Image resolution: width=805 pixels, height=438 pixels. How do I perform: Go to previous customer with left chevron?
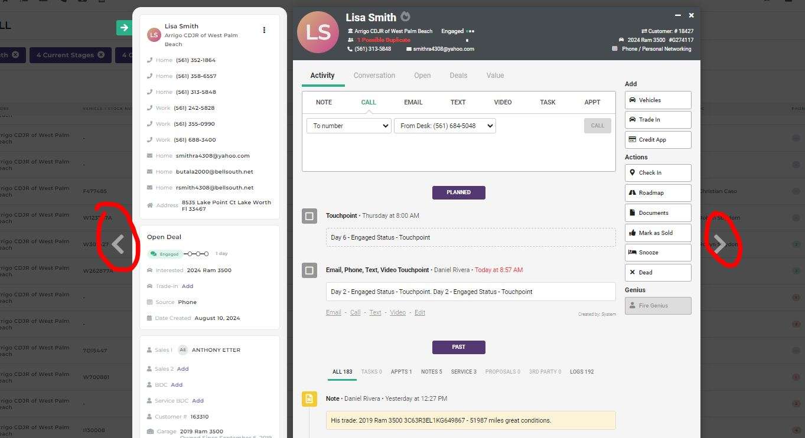[118, 244]
